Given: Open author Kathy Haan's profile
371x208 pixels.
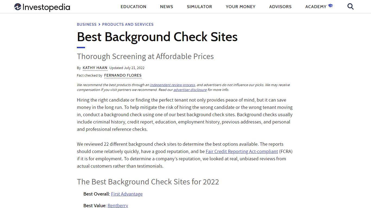Looking at the screenshot, I should pos(95,68).
